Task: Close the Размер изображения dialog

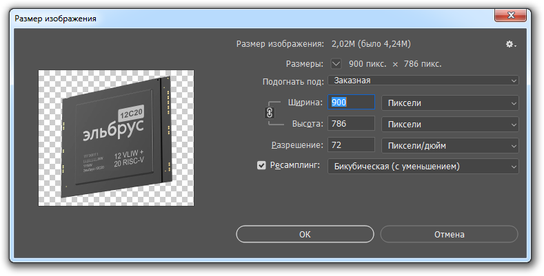Action: (511, 15)
